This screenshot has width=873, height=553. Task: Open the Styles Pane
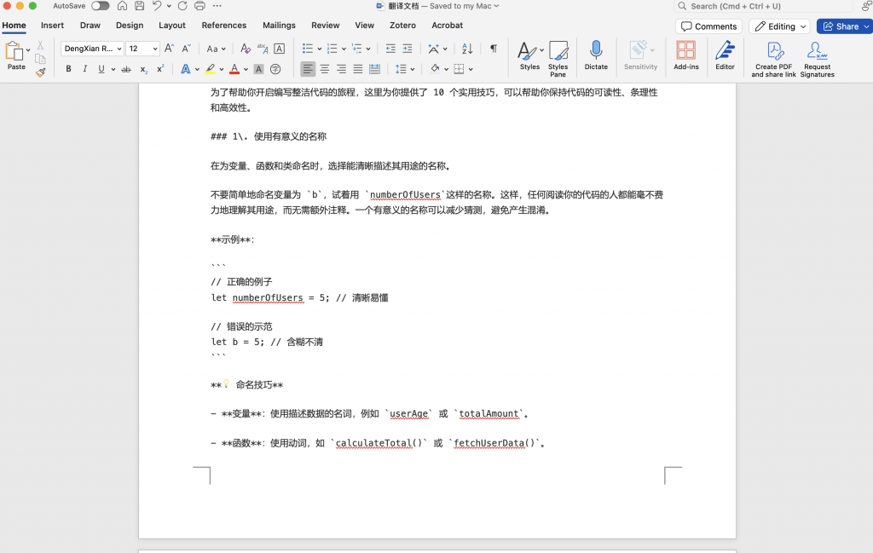(x=558, y=59)
